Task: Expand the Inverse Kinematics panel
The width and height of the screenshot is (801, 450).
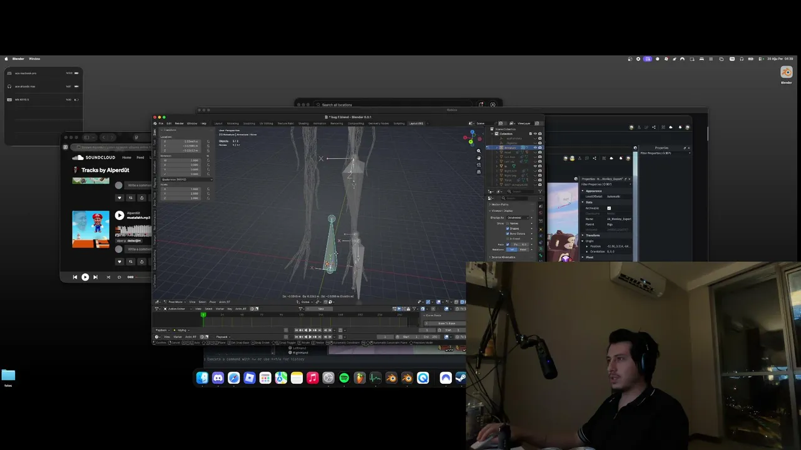Action: (504, 257)
